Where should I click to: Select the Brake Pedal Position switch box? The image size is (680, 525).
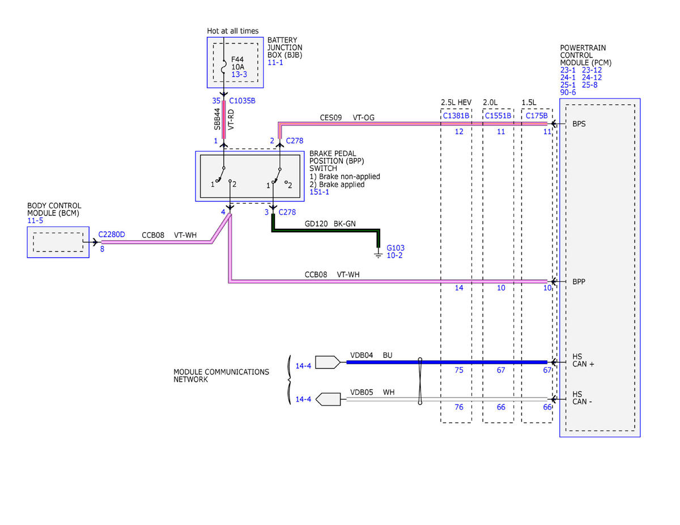click(250, 176)
